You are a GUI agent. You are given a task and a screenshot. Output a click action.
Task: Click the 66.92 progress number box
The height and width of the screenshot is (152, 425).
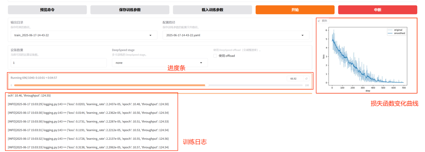[x=295, y=79]
